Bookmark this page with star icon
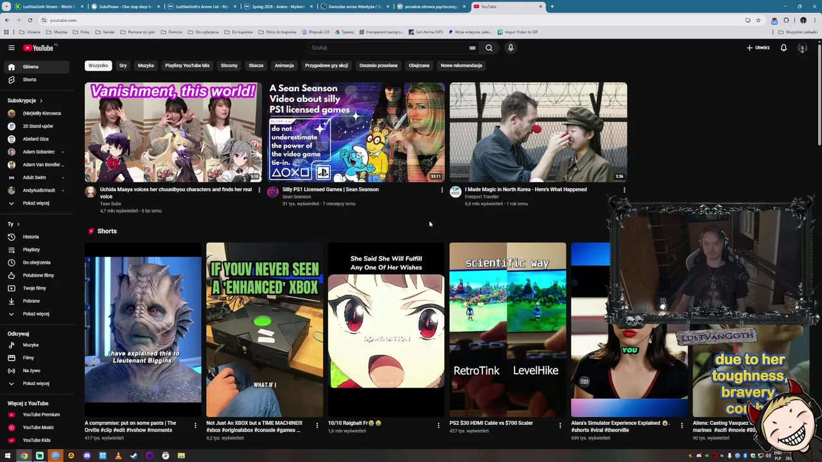The height and width of the screenshot is (462, 822). (x=758, y=20)
